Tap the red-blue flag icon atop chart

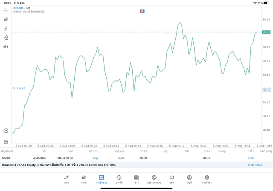pyautogui.click(x=142, y=11)
